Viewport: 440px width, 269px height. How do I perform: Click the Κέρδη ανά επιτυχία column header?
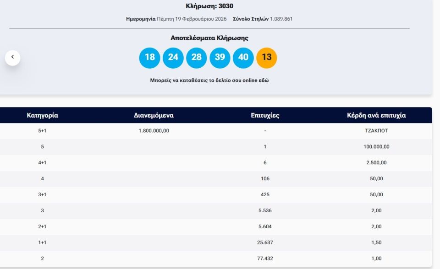point(376,115)
